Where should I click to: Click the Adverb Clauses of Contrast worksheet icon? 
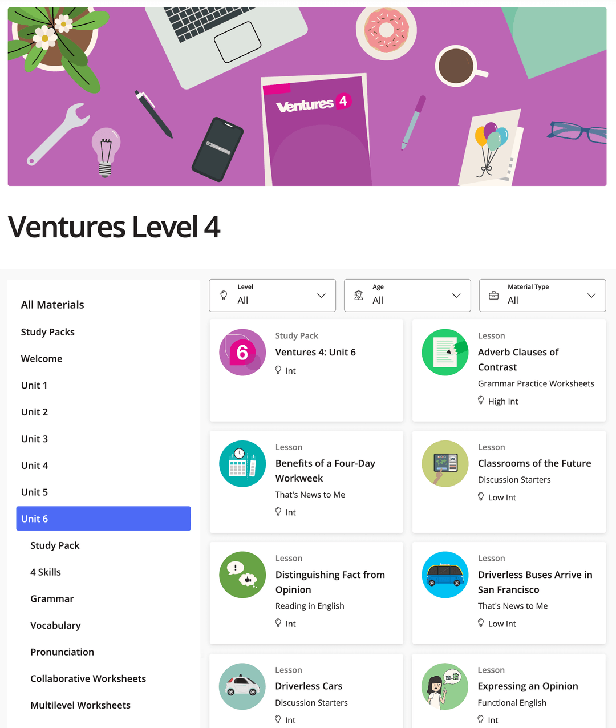pos(445,352)
